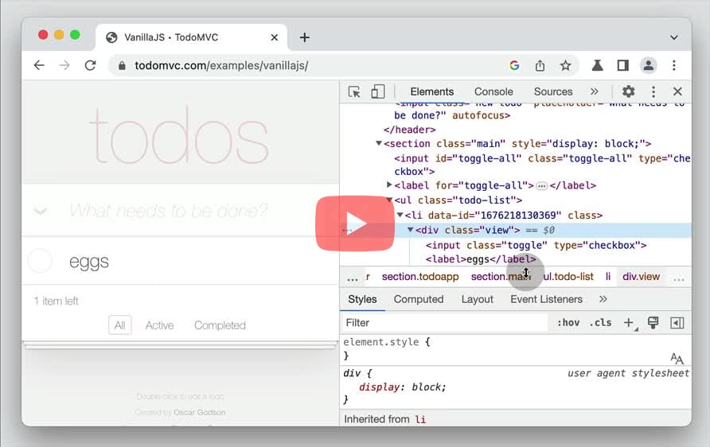The image size is (710, 447).
Task: Expand the label for toggle-all node
Action: click(389, 185)
